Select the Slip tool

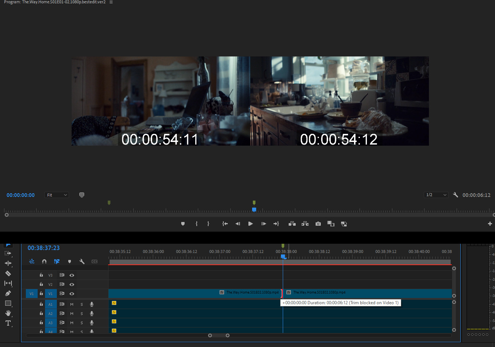click(x=8, y=283)
